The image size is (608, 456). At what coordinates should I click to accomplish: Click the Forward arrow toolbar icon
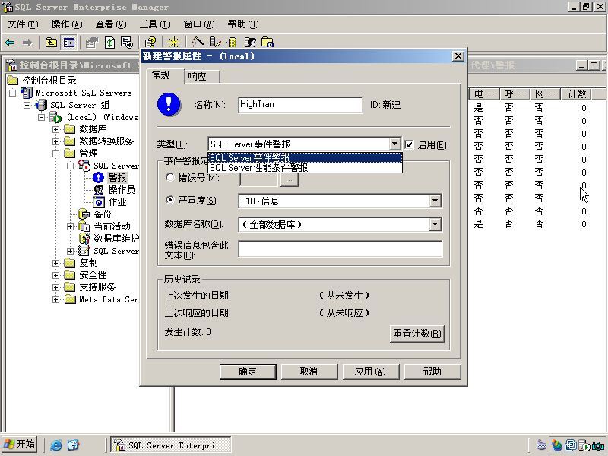27,43
